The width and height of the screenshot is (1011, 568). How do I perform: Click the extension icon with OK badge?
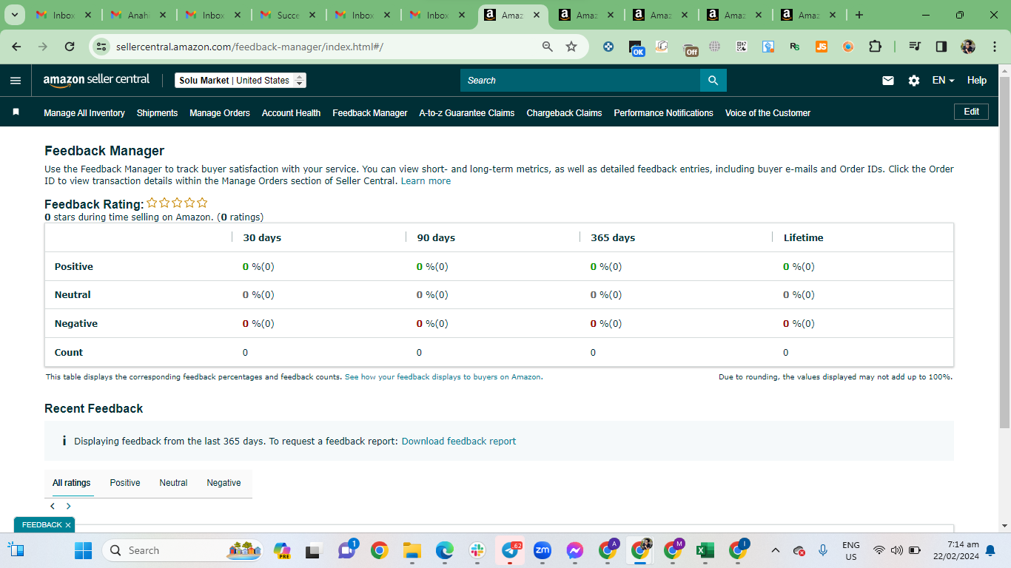(636, 47)
